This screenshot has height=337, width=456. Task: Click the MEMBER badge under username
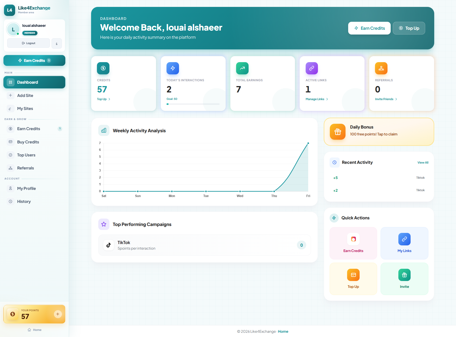(30, 33)
